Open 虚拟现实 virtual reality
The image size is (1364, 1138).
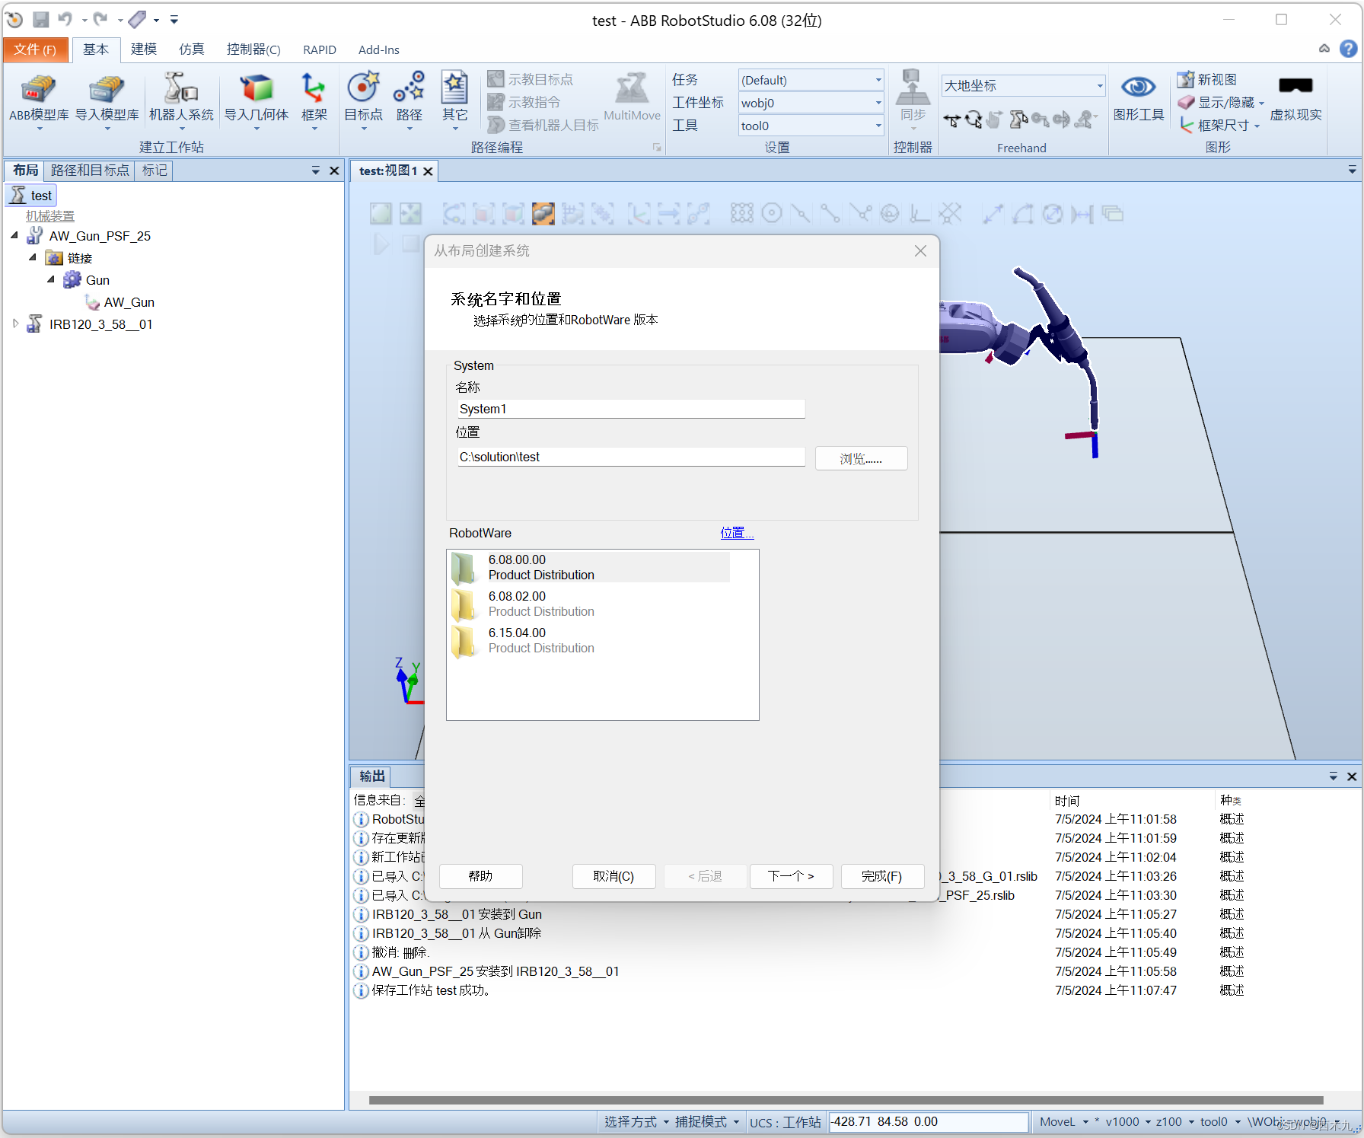pos(1295,99)
